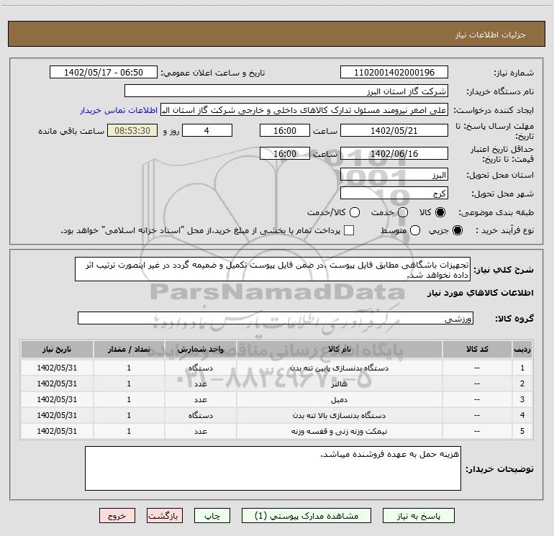Select the جزیی purchase type radio
Viewport: 554px width, 536px height.
(458, 230)
